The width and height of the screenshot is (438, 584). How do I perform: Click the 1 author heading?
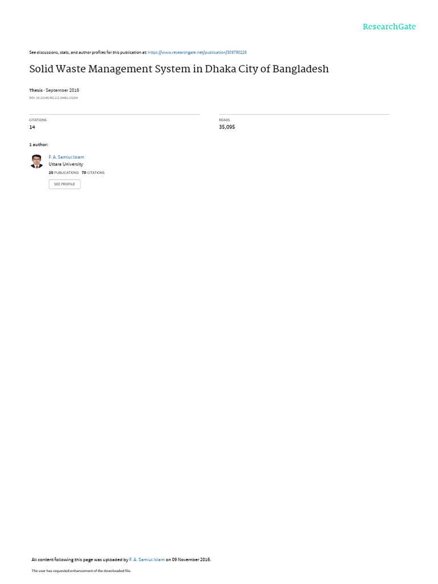[x=39, y=144]
